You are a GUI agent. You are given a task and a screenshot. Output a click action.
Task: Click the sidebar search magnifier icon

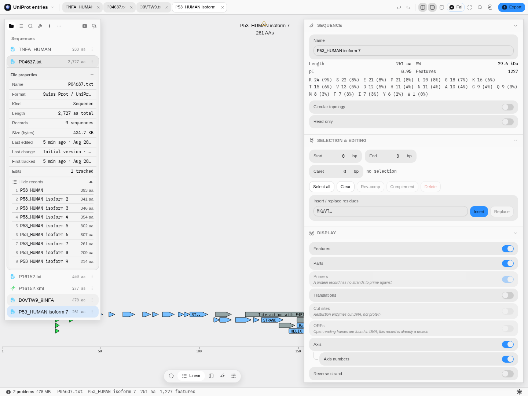click(x=30, y=26)
